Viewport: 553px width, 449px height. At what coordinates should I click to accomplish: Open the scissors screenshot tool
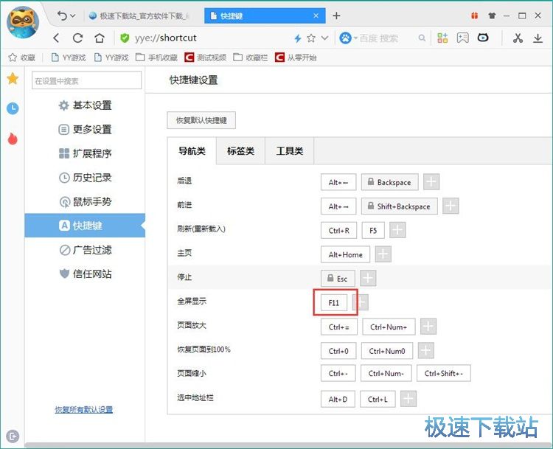click(518, 38)
